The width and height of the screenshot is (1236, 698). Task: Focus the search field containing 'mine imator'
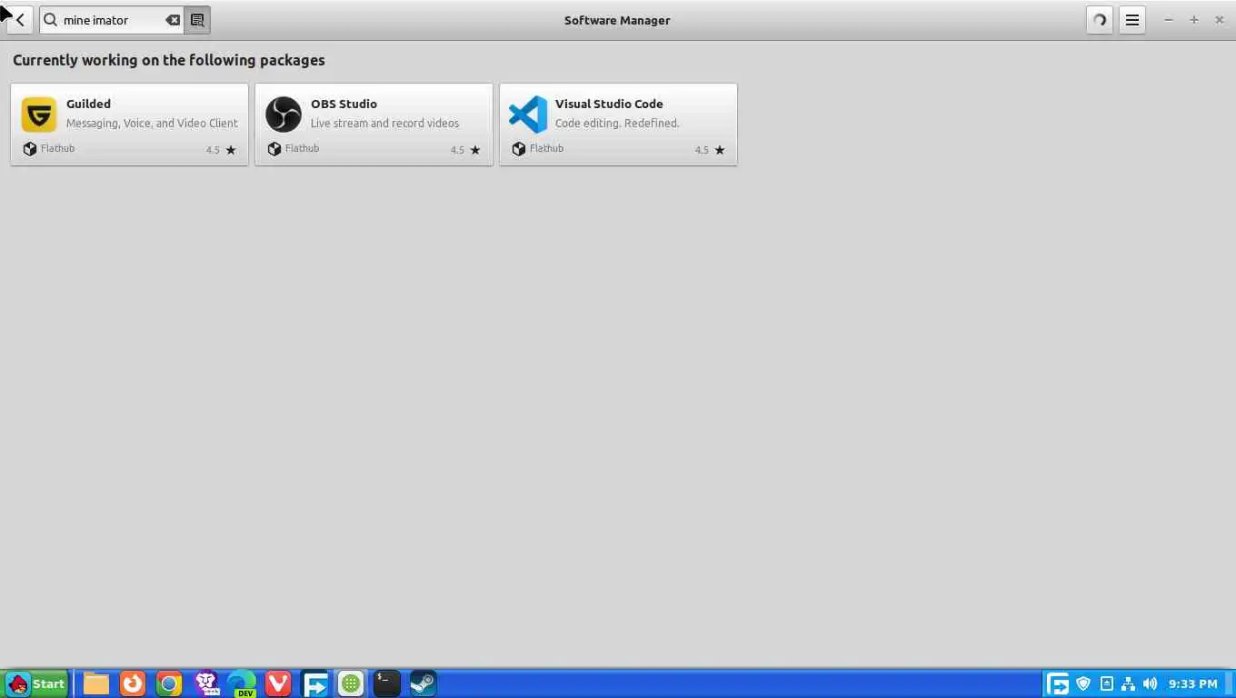111,20
